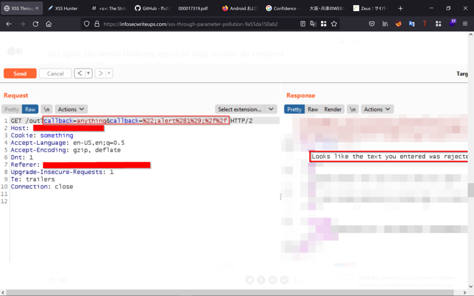Click the Firefox library icon
474x296 pixels.
click(385, 24)
